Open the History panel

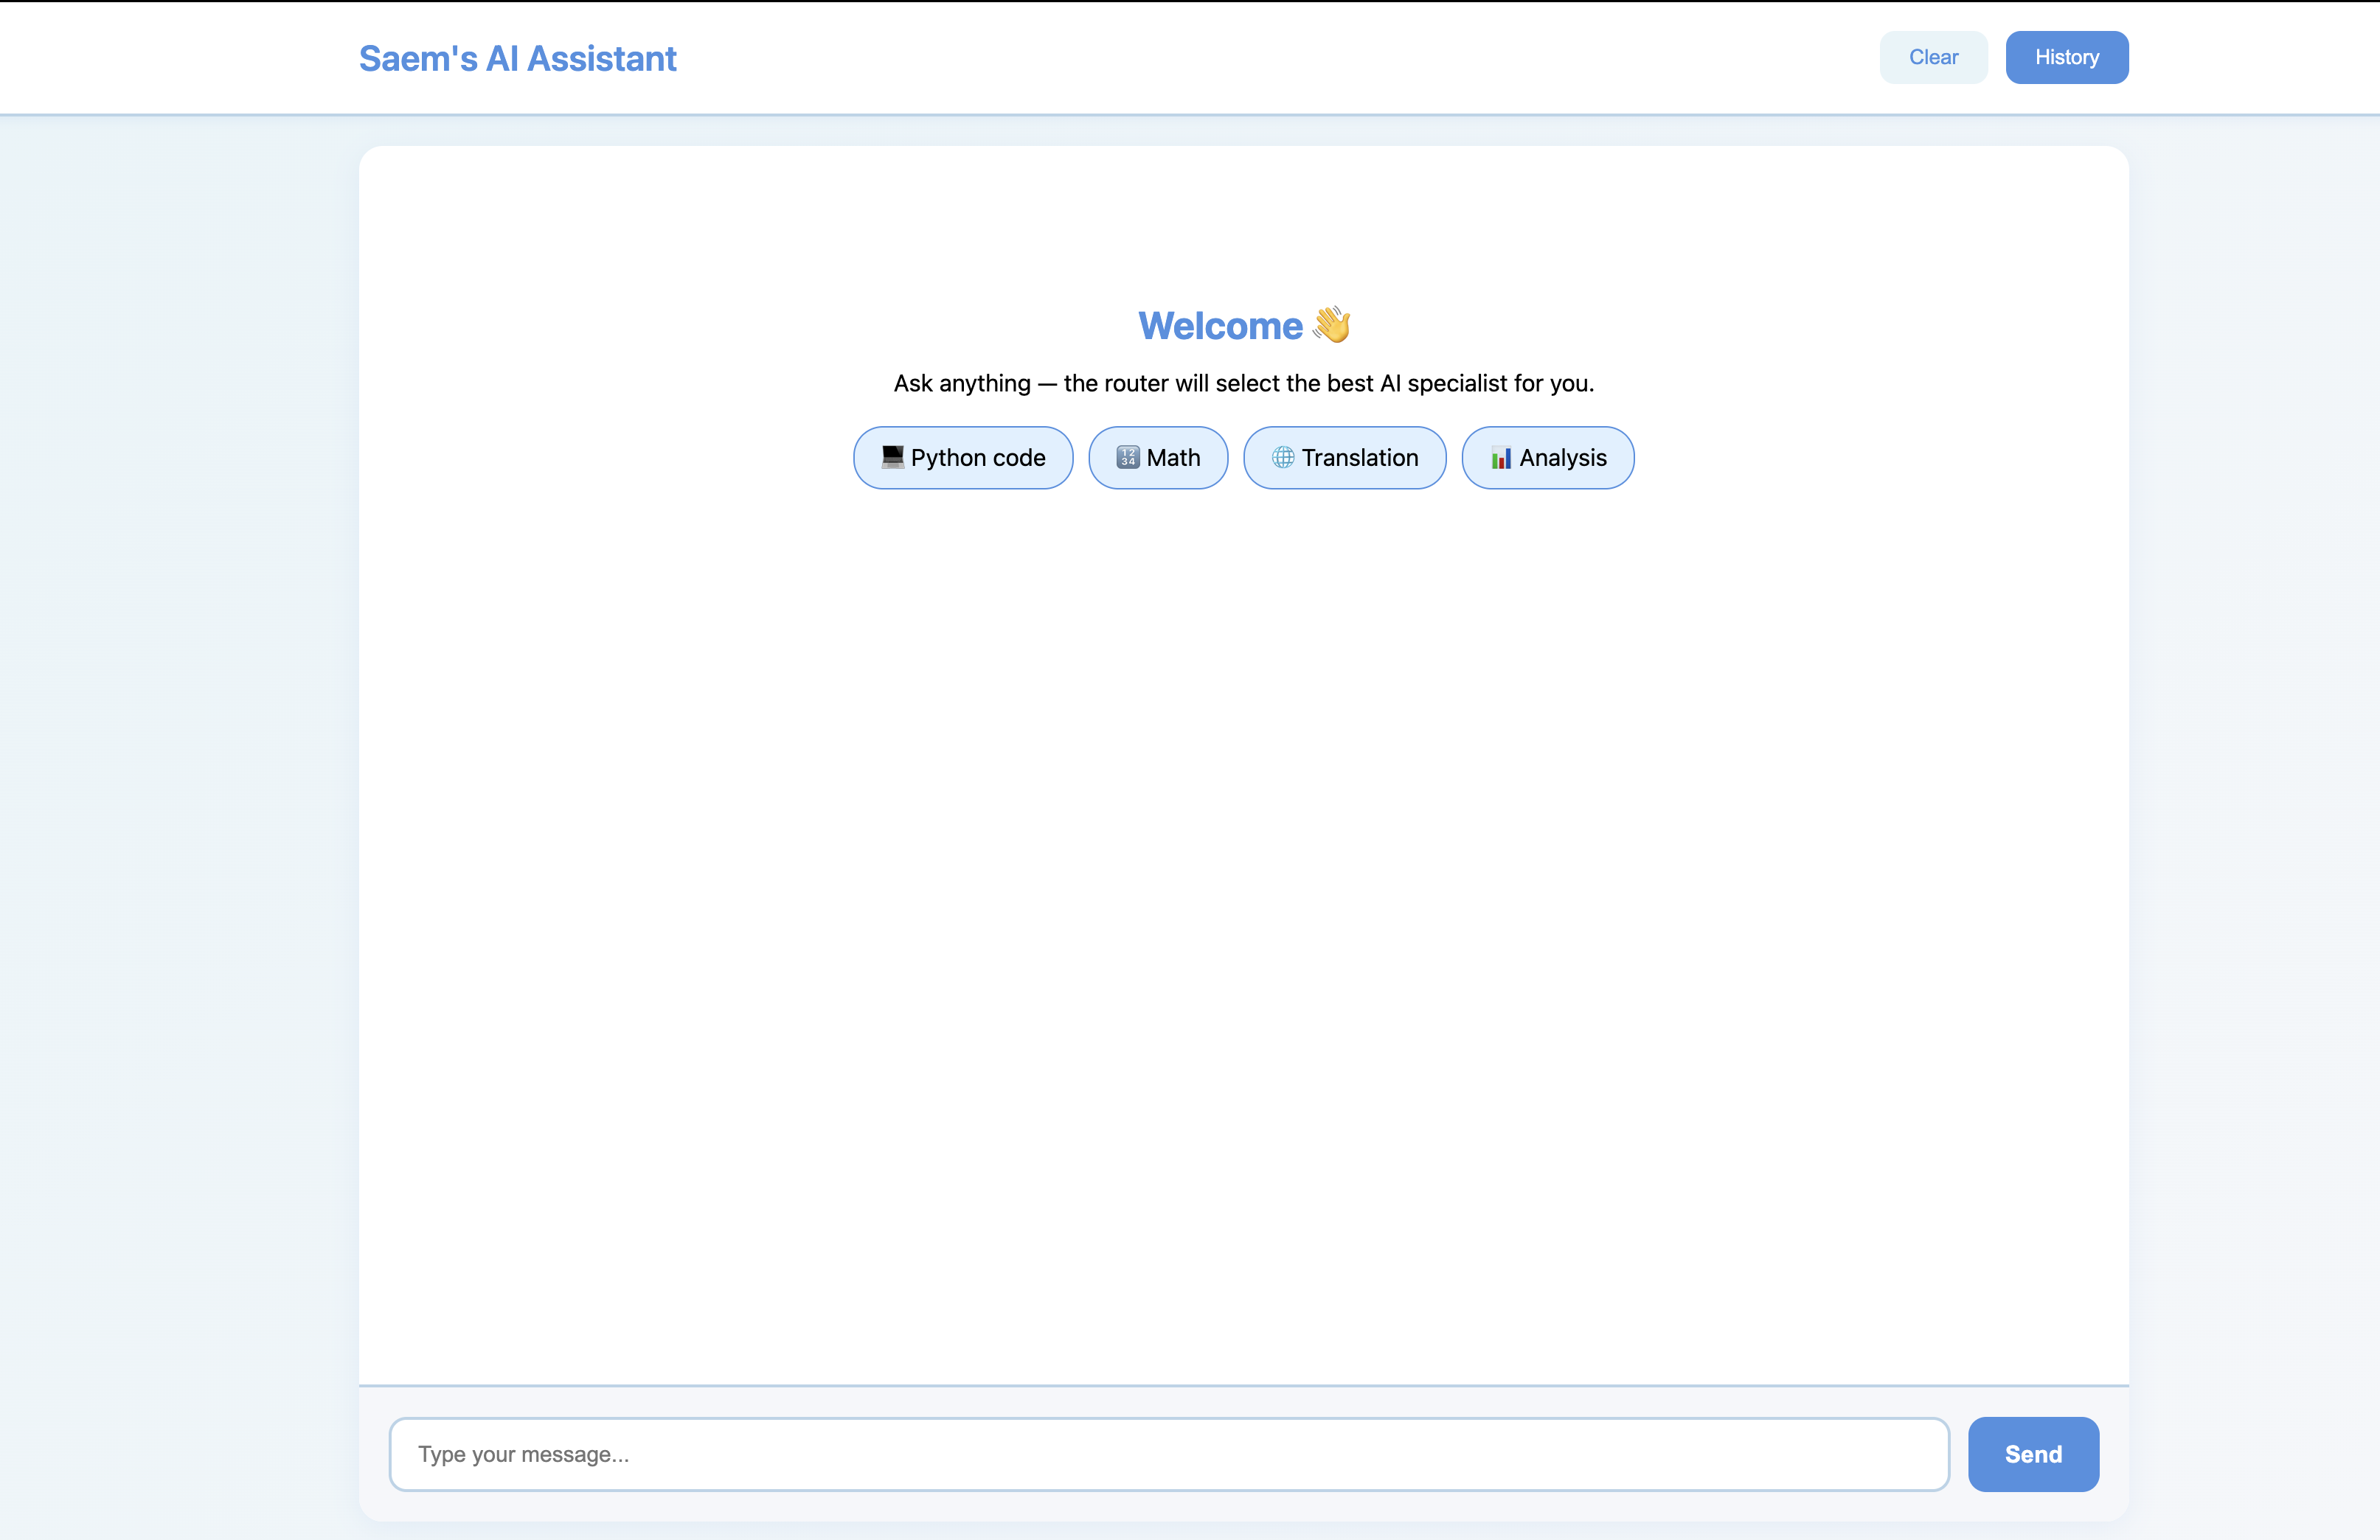pyautogui.click(x=2066, y=57)
